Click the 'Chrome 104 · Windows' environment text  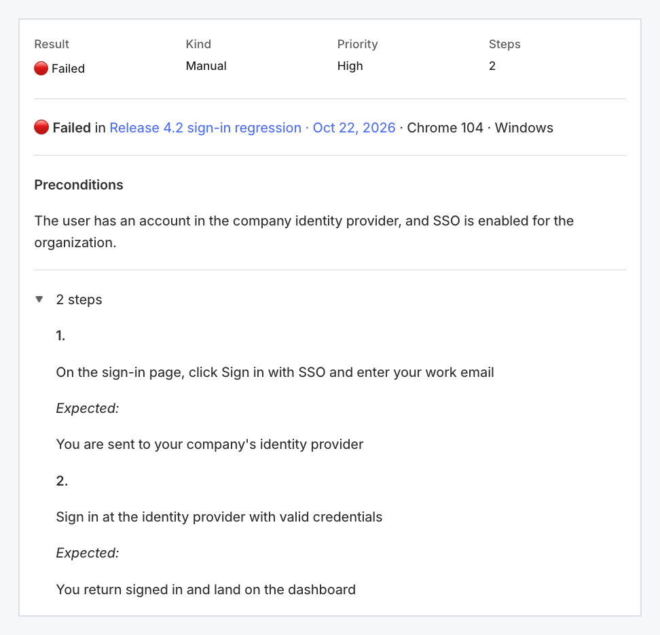click(x=480, y=128)
